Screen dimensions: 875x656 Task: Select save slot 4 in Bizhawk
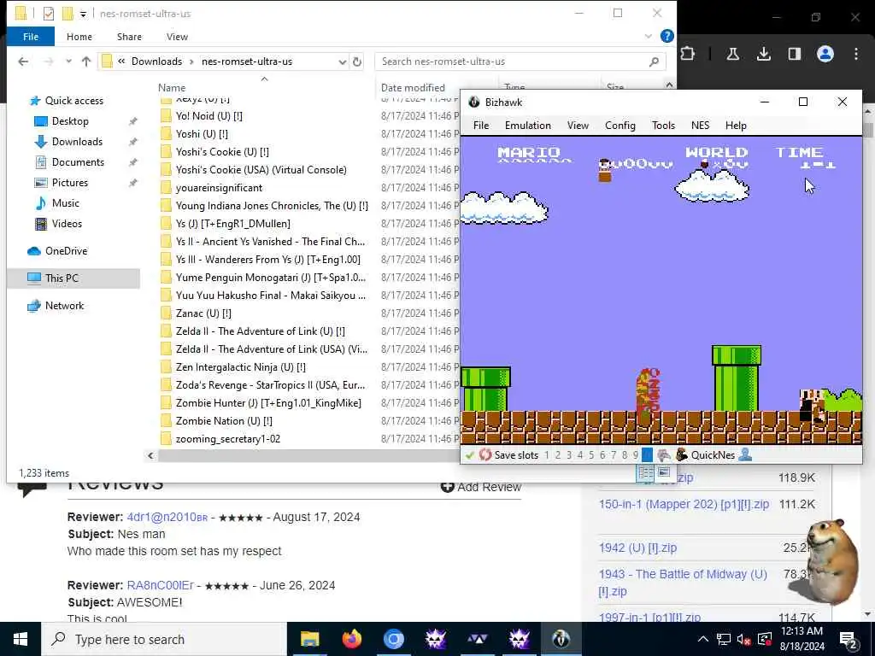(580, 455)
